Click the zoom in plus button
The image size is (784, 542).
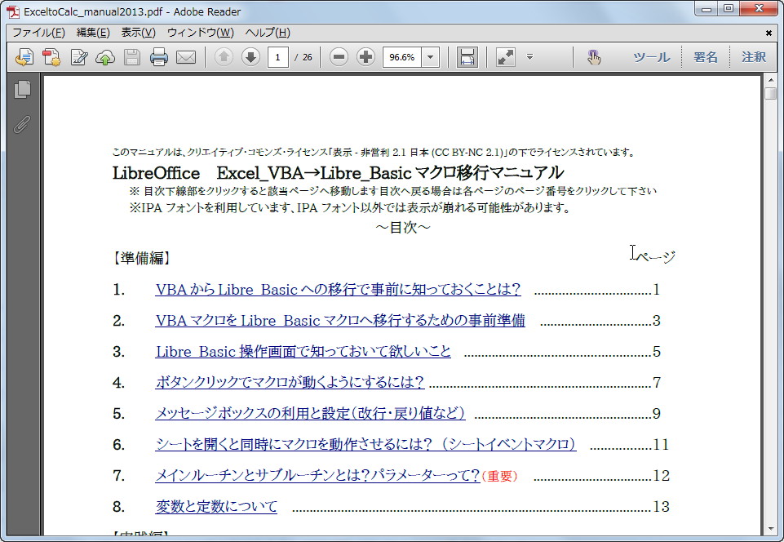click(x=366, y=57)
